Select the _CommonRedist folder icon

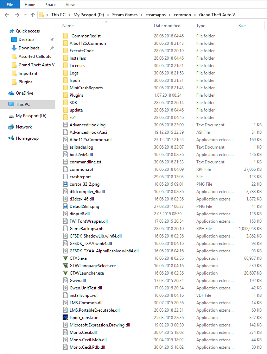tap(65, 36)
